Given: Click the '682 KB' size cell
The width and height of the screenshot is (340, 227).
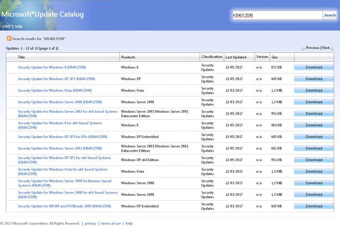Looking at the screenshot, I should (276, 148).
